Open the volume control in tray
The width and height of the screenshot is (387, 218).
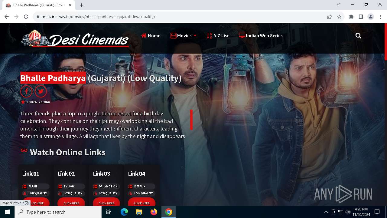click(x=348, y=212)
